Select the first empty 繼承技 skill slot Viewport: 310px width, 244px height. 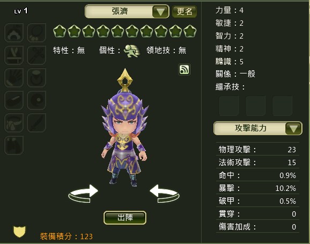point(228,106)
